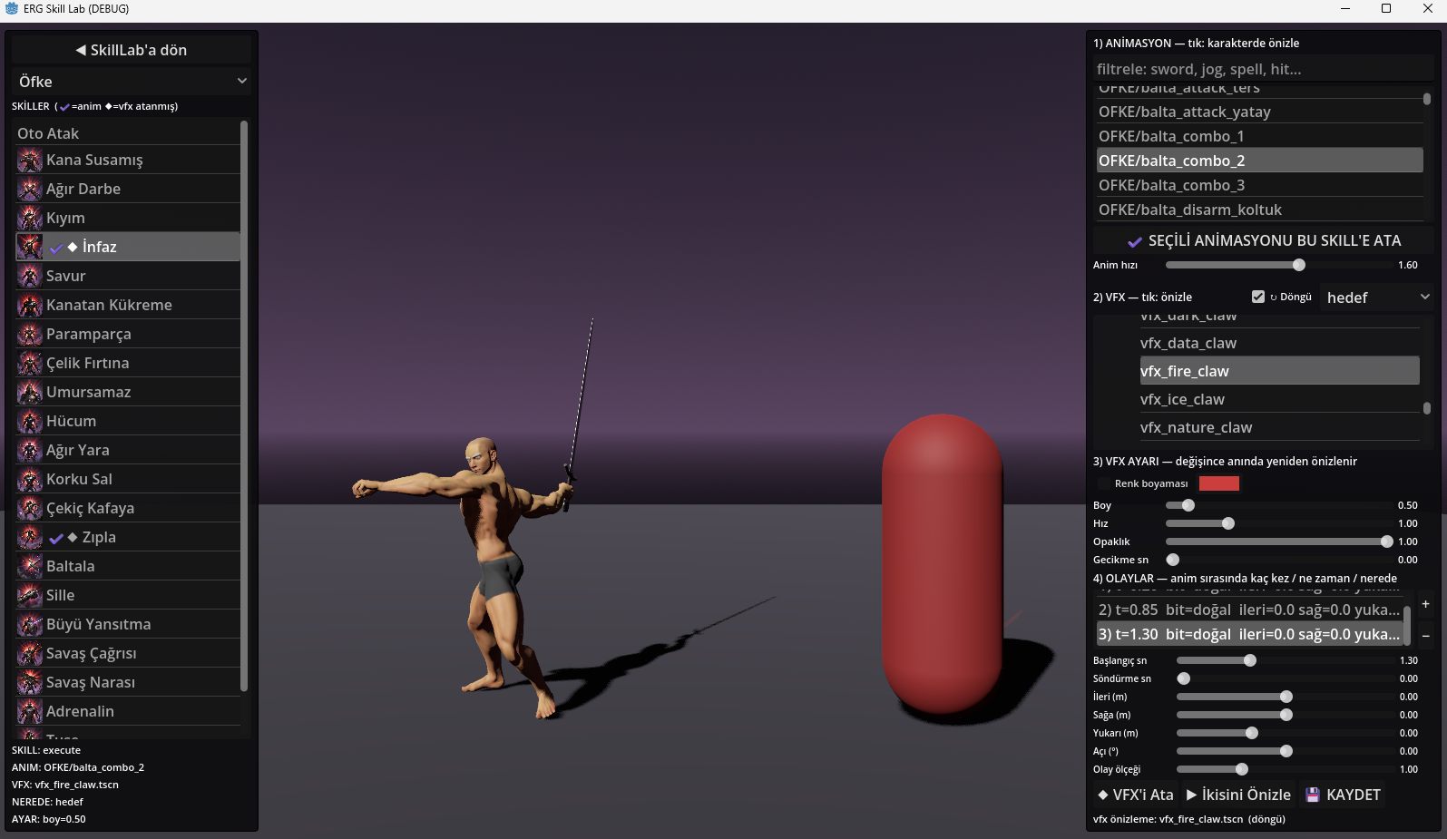Go back with SkillLab'a dön button
This screenshot has height=839, width=1447.
pos(132,50)
